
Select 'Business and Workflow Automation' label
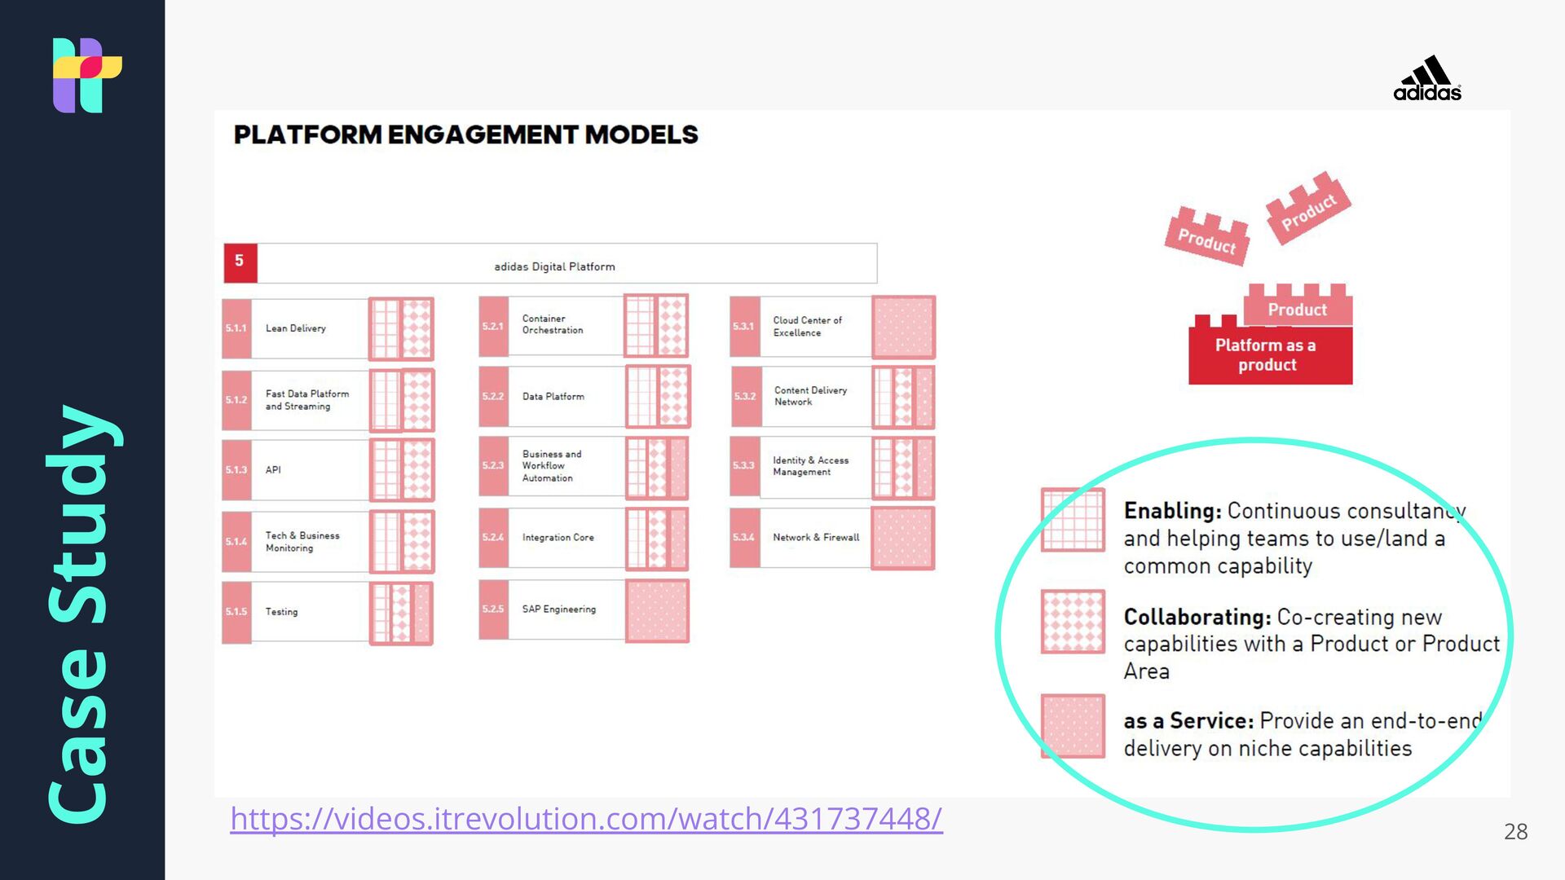pos(552,466)
